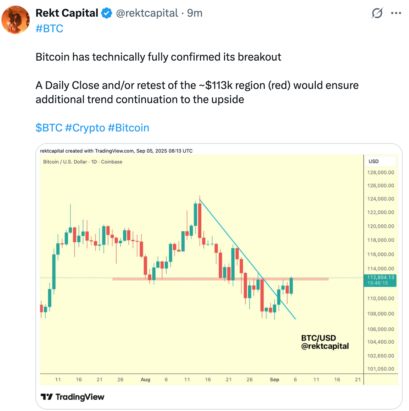
Task: Open the three-dot more options menu
Action: 396,13
